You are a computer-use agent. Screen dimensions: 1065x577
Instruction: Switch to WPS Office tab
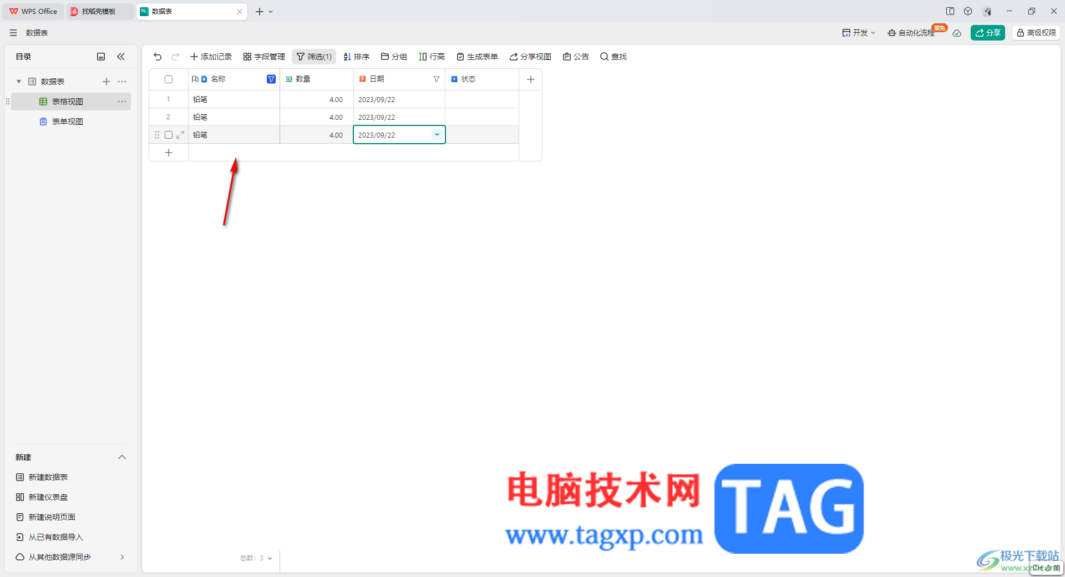(34, 11)
